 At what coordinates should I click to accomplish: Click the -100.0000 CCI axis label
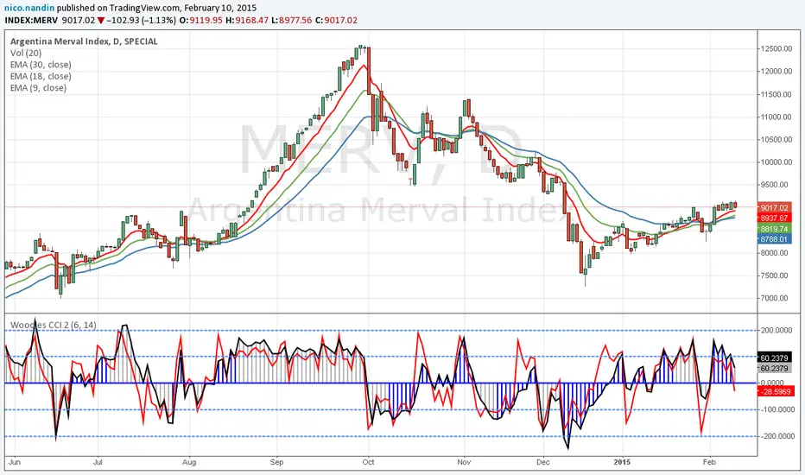click(x=776, y=409)
